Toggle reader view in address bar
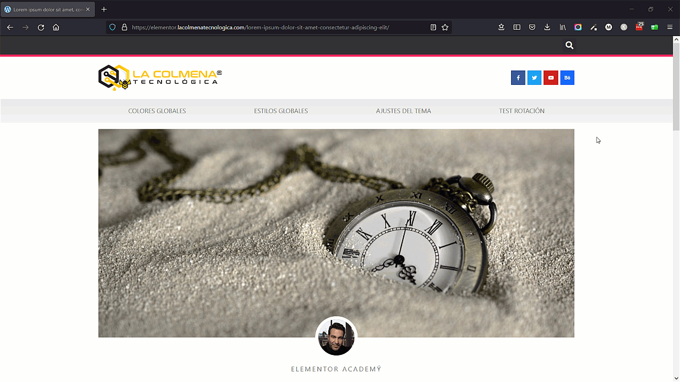The image size is (680, 382). click(433, 28)
